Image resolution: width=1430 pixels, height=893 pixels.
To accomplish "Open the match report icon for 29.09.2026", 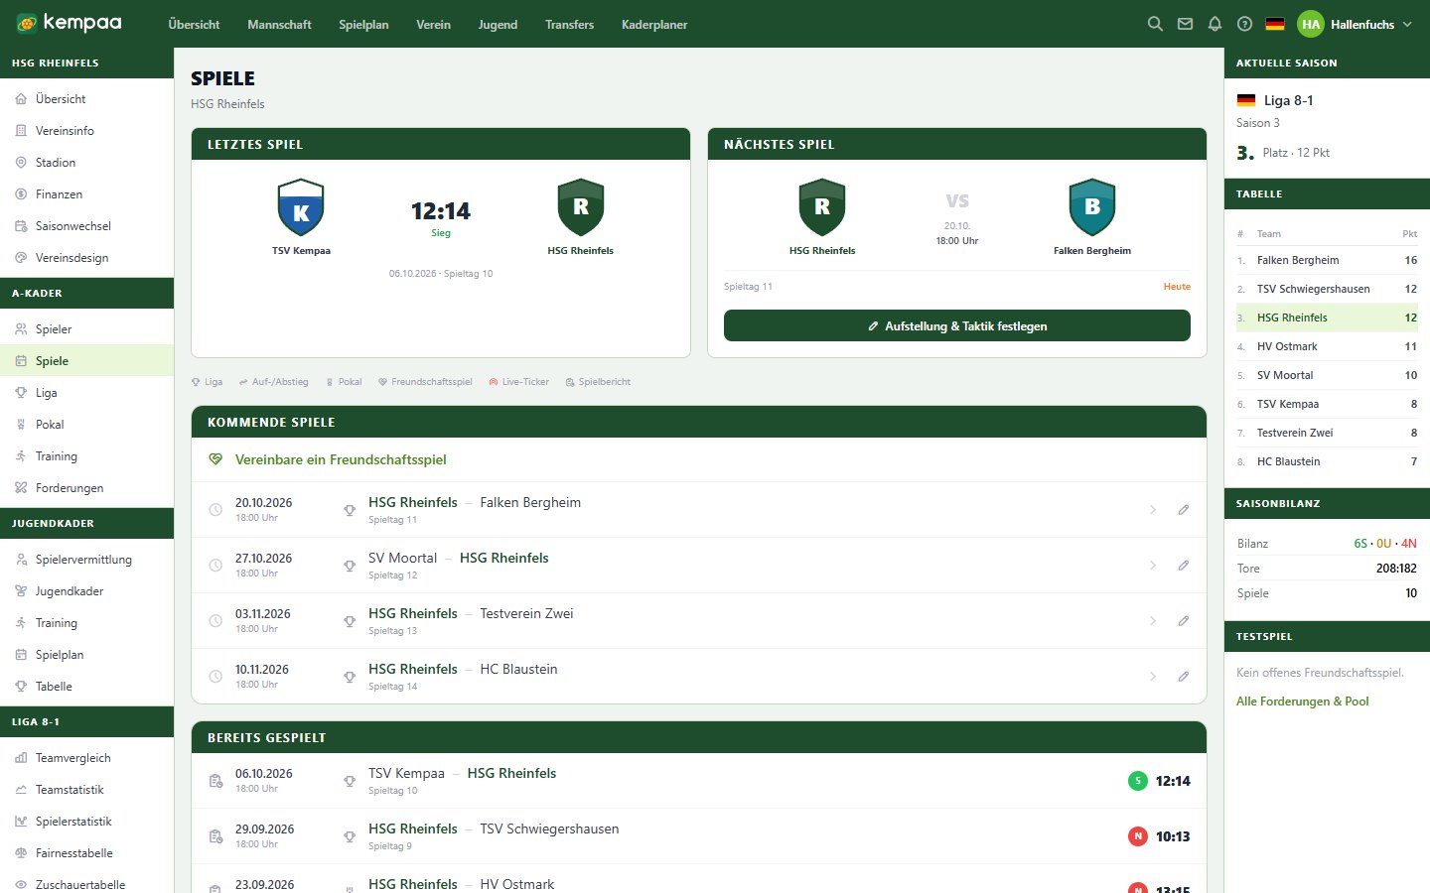I will (x=215, y=836).
